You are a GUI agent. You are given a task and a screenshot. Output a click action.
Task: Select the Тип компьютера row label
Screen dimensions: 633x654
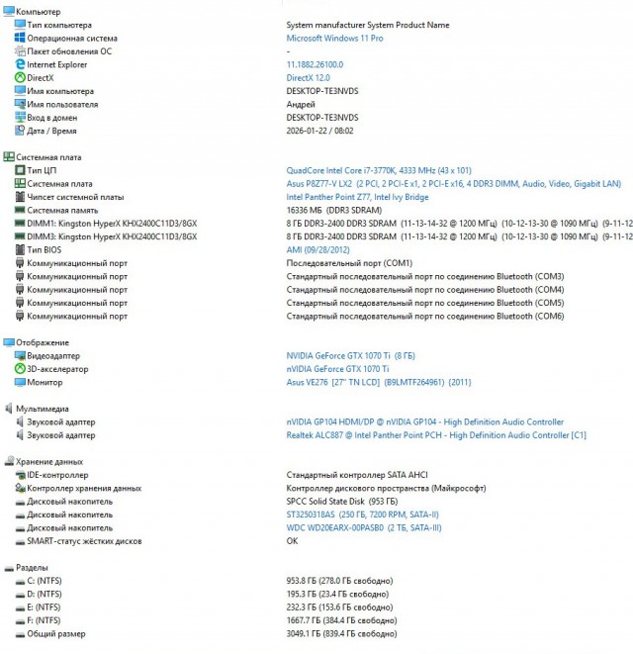pos(59,25)
